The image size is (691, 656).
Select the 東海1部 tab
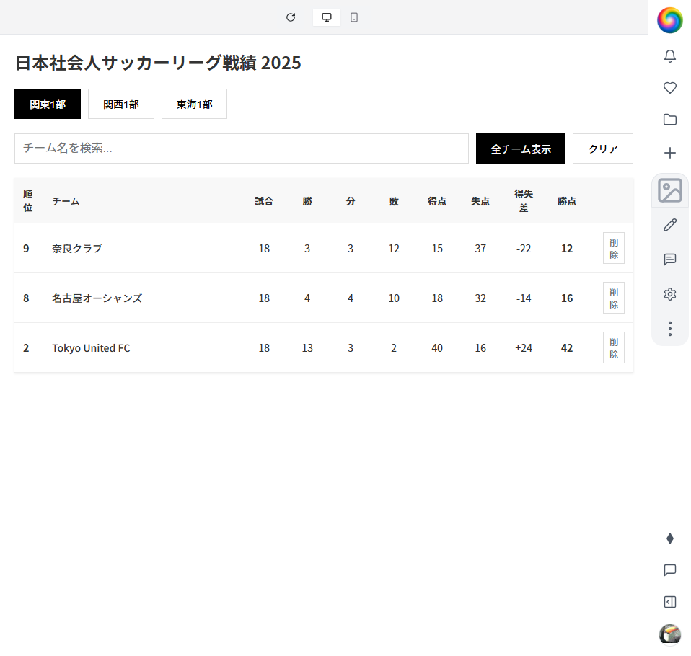(194, 104)
